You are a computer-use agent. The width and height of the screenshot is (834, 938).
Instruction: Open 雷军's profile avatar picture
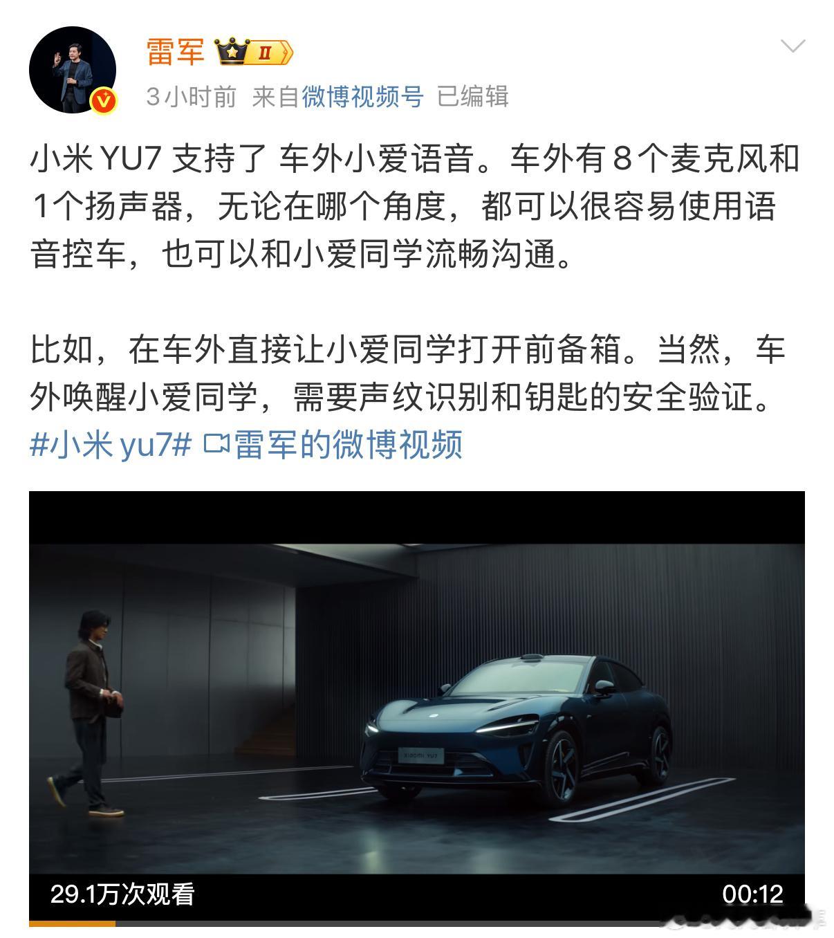coord(72,70)
